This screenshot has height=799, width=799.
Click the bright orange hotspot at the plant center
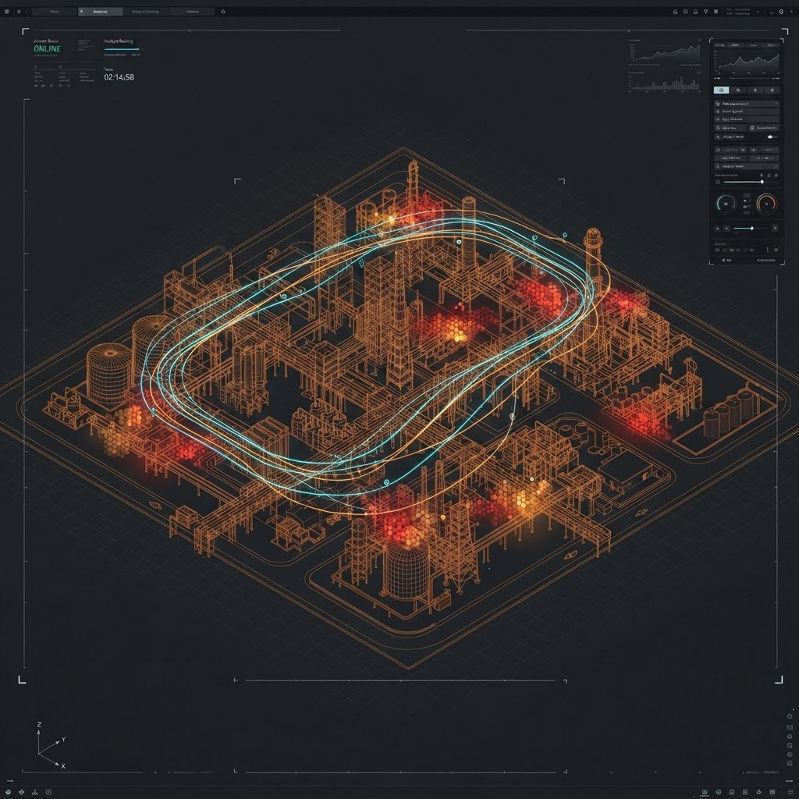459,336
